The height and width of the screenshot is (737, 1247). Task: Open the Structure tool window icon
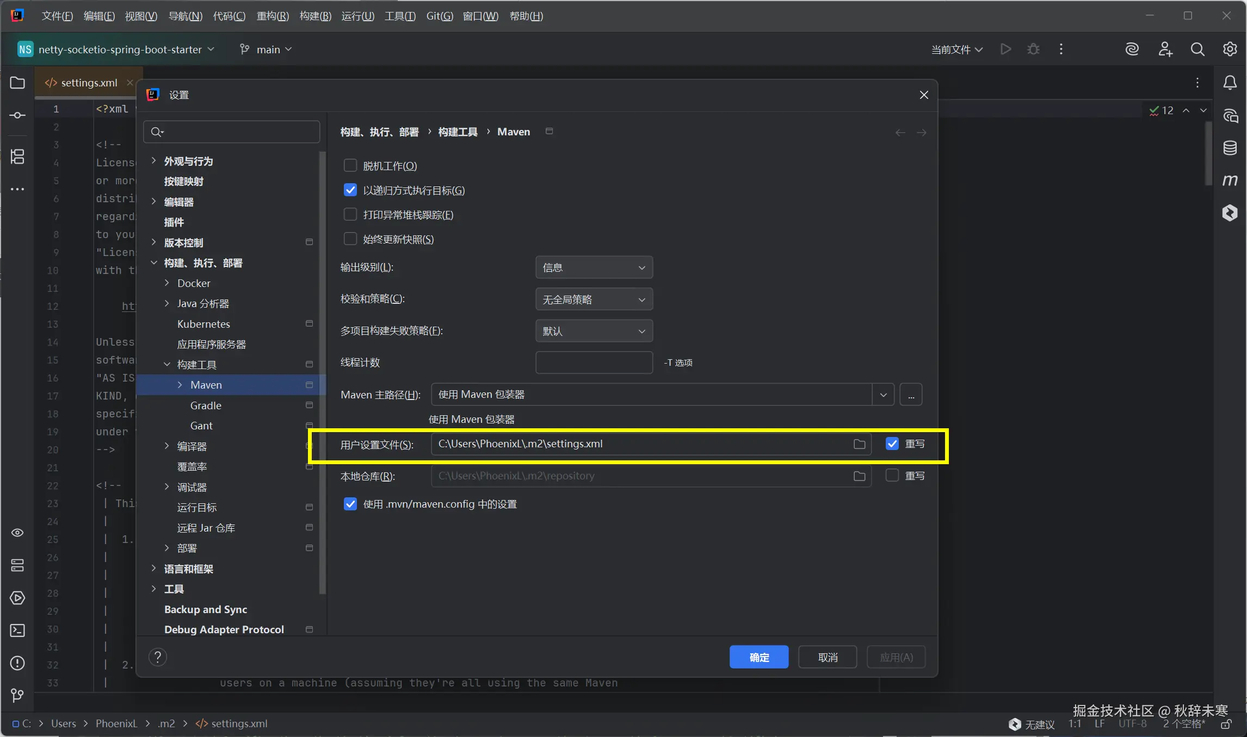click(17, 157)
